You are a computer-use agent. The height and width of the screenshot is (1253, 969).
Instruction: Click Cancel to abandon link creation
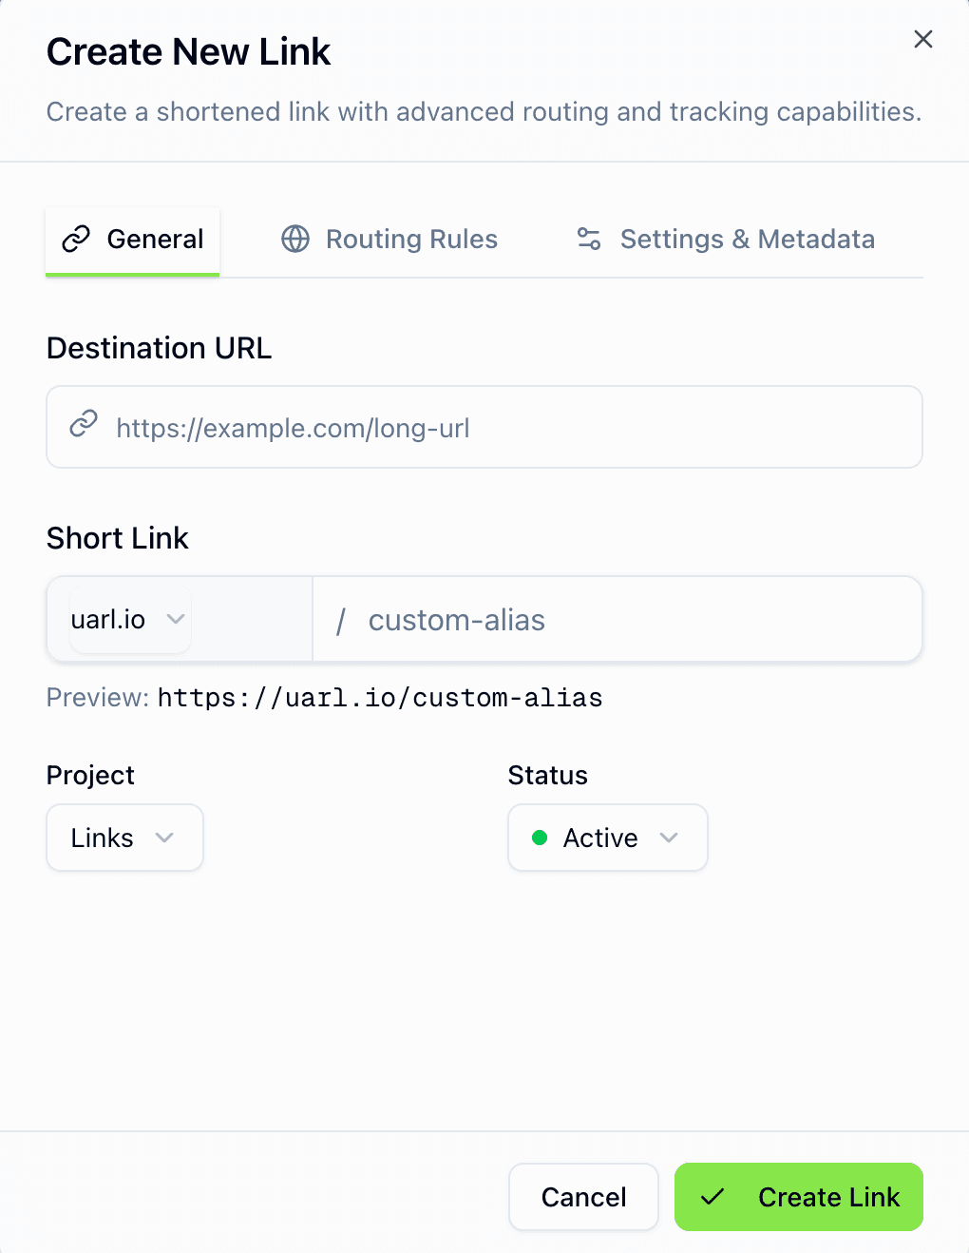click(582, 1198)
